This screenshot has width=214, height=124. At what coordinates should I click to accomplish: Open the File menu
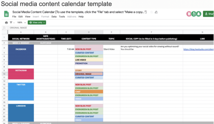pos(14,17)
